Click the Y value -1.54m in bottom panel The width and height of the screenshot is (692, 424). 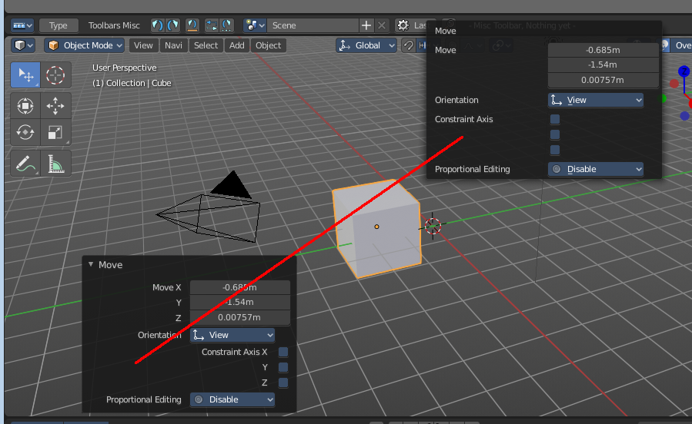pyautogui.click(x=240, y=303)
